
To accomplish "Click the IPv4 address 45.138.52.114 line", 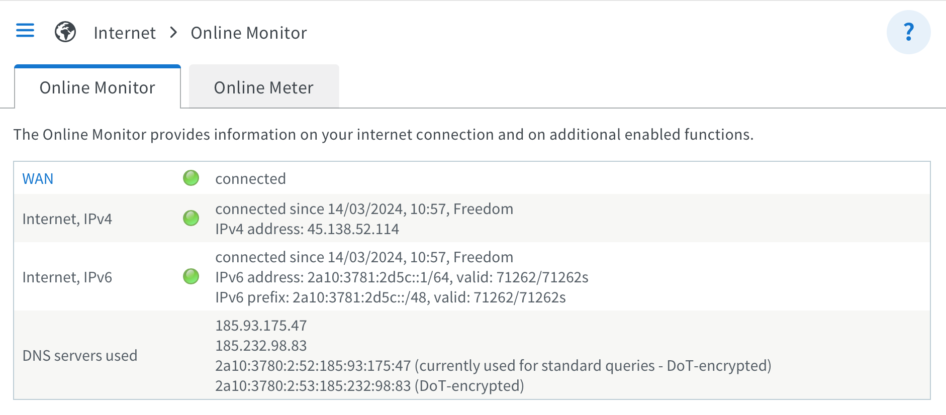I will [x=307, y=229].
